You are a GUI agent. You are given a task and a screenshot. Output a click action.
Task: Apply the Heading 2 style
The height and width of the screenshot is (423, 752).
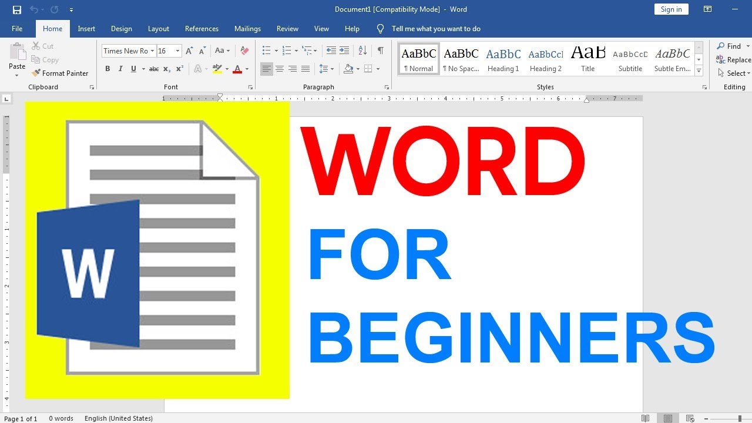point(546,59)
